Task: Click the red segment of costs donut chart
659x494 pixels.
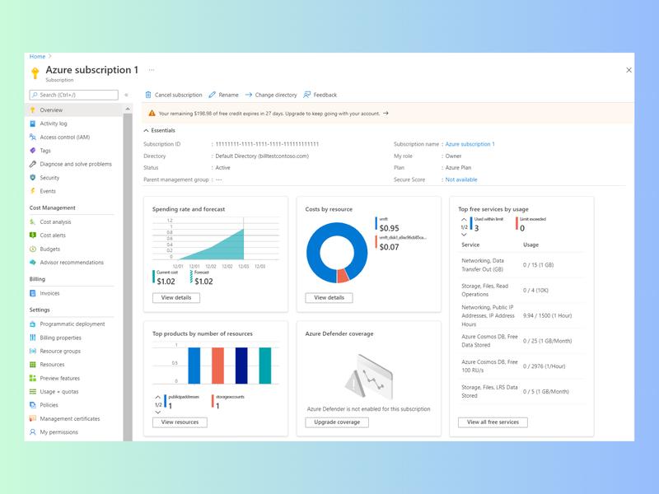Action: (x=343, y=276)
